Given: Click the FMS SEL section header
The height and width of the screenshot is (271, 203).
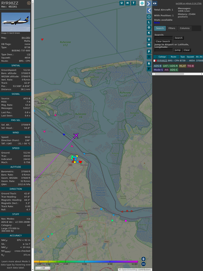Looking at the screenshot, I should tap(16, 120).
